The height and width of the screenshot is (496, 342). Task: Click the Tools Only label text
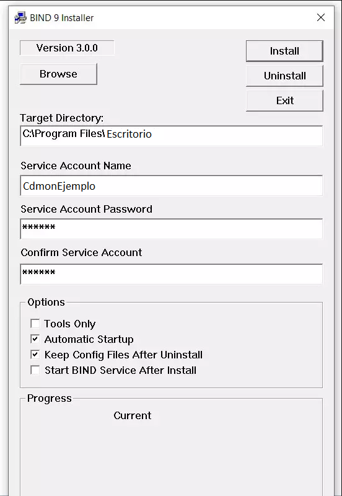point(70,324)
